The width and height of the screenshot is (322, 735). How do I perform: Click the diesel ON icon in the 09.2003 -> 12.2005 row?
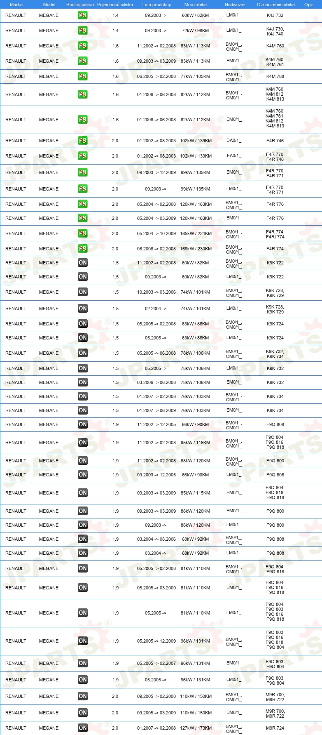[83, 475]
